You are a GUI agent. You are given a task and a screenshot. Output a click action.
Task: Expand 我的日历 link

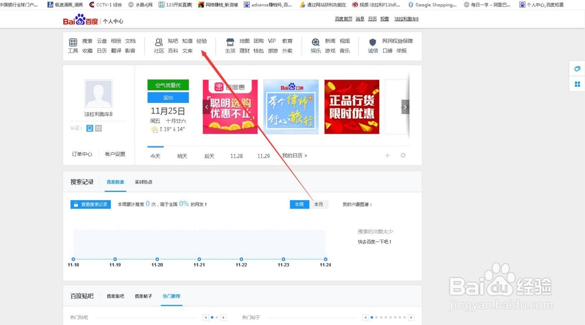point(294,155)
